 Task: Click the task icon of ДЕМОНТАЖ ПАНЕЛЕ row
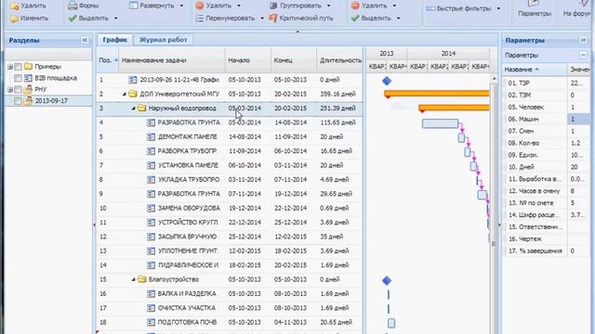pos(151,136)
